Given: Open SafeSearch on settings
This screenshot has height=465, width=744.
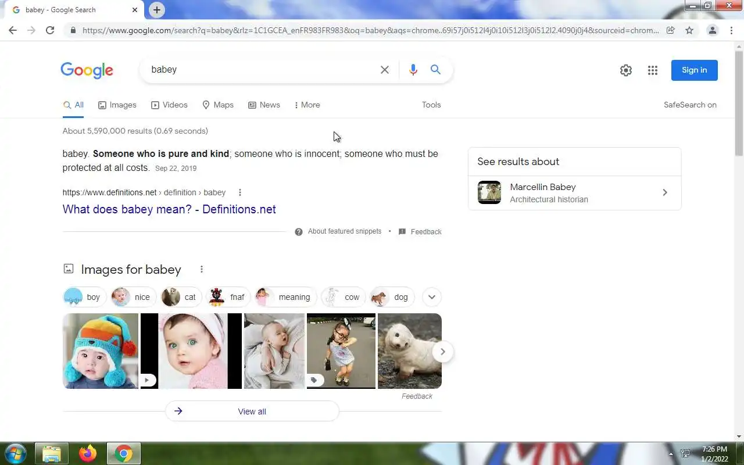Looking at the screenshot, I should pyautogui.click(x=690, y=105).
